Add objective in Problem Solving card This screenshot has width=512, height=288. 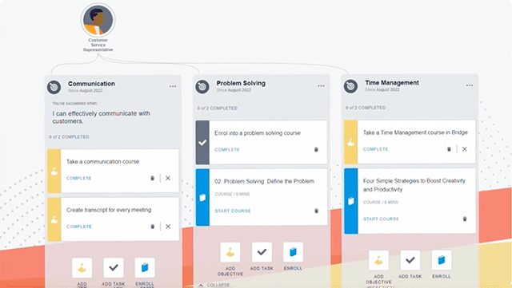pos(230,252)
